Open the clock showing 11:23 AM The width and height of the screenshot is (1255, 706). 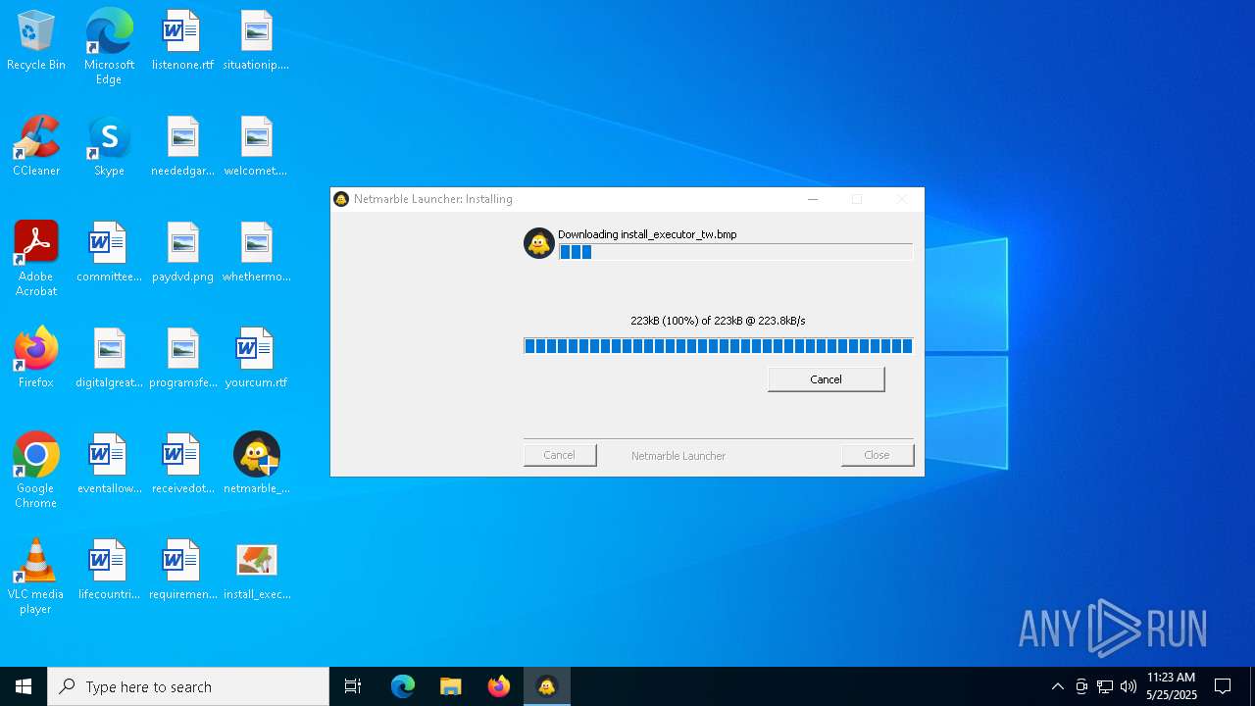tap(1172, 686)
